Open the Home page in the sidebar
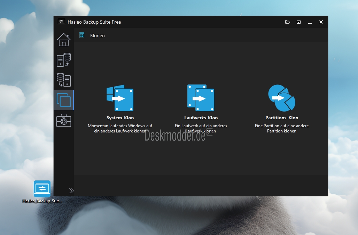This screenshot has height=235, width=358. [x=64, y=40]
